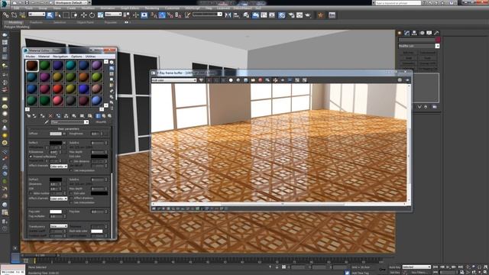Open the named selection sets dropdown
This screenshot has height=275, width=489.
(207, 15)
